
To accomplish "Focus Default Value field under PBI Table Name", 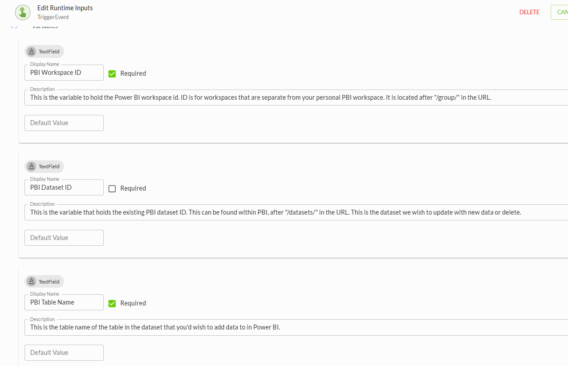I will click(64, 353).
